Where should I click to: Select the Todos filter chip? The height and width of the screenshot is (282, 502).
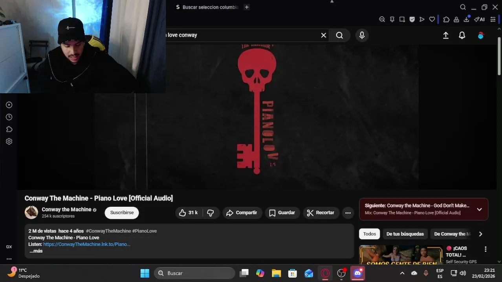(x=369, y=234)
